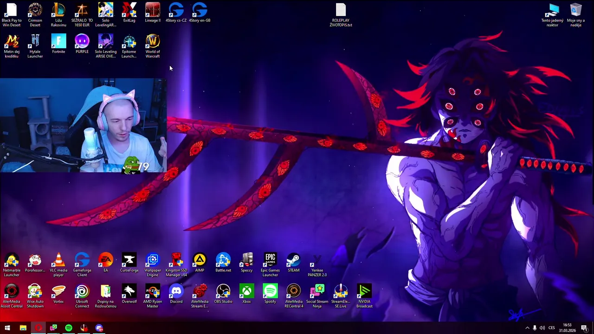This screenshot has height=334, width=594.
Task: Select the AIMP player icon
Action: [200, 263]
